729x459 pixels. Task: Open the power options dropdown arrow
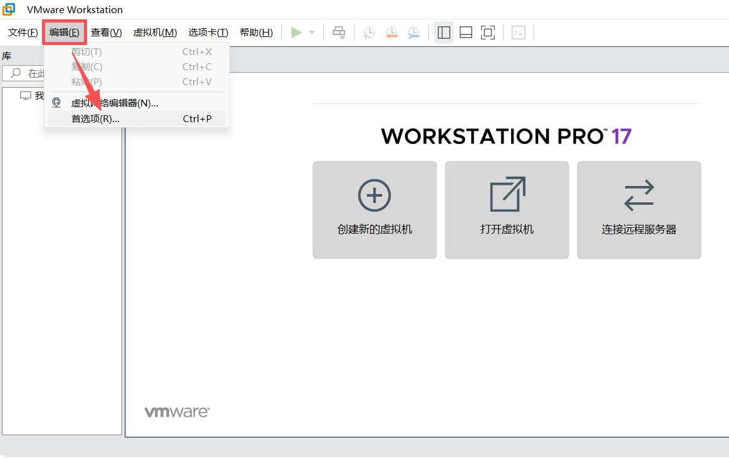point(312,33)
